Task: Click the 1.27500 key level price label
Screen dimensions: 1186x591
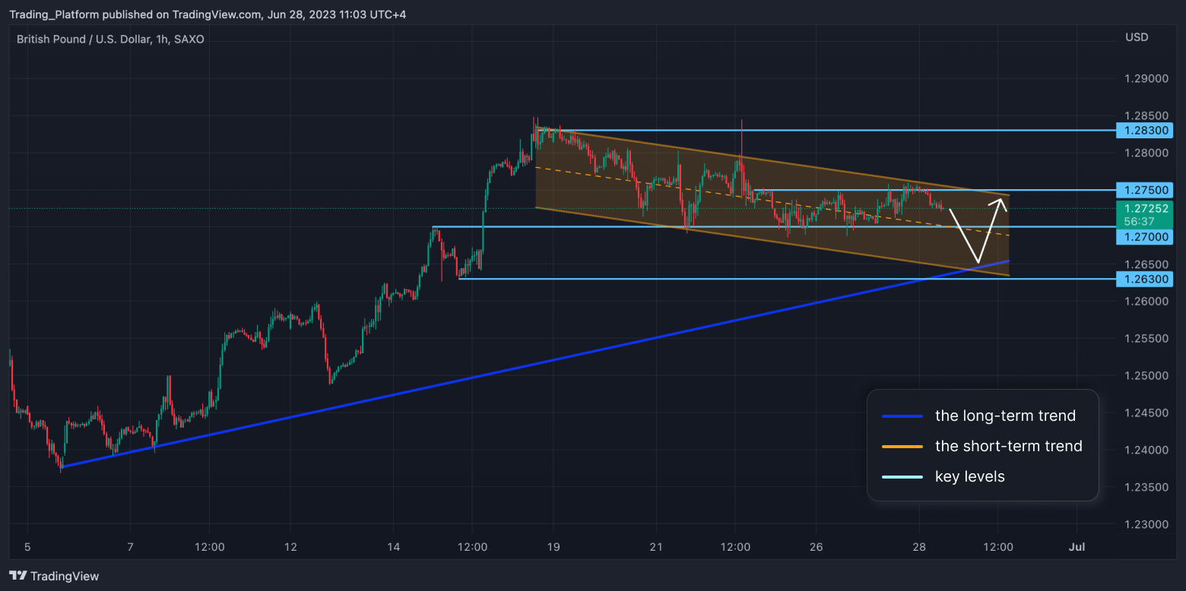Action: (1144, 190)
